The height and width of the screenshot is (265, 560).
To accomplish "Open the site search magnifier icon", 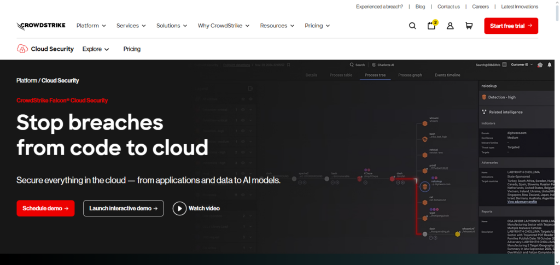I will point(412,26).
